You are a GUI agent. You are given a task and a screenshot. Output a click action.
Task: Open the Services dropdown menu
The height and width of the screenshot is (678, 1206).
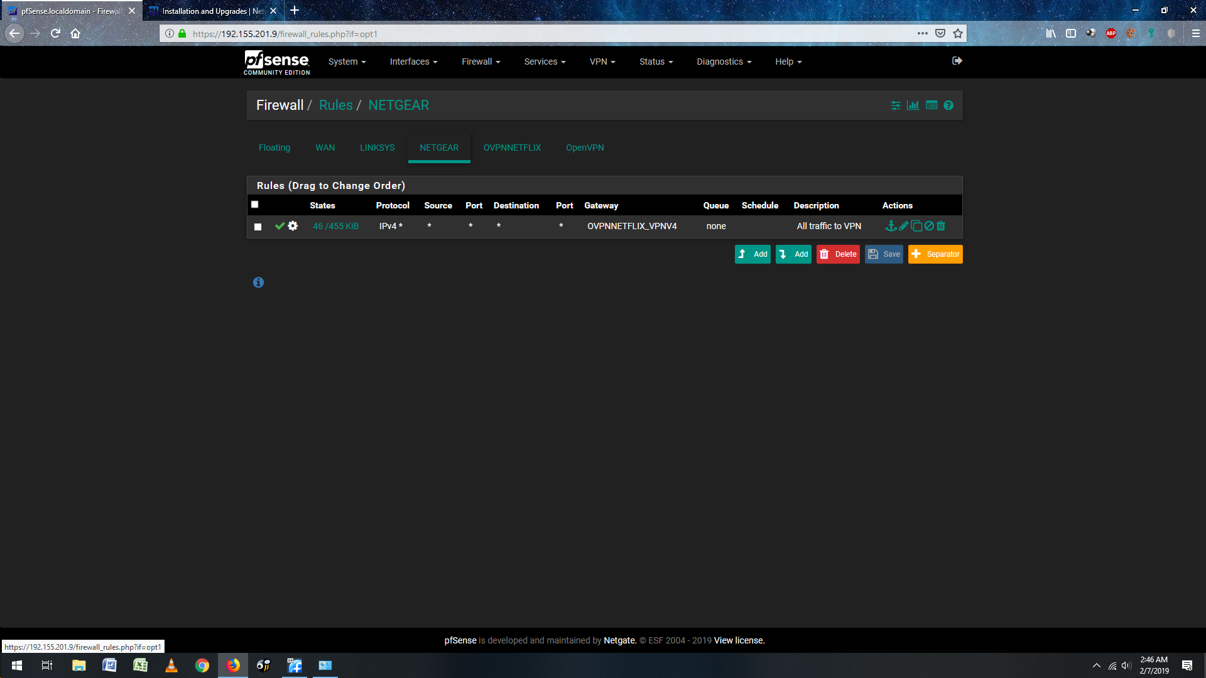545,62
